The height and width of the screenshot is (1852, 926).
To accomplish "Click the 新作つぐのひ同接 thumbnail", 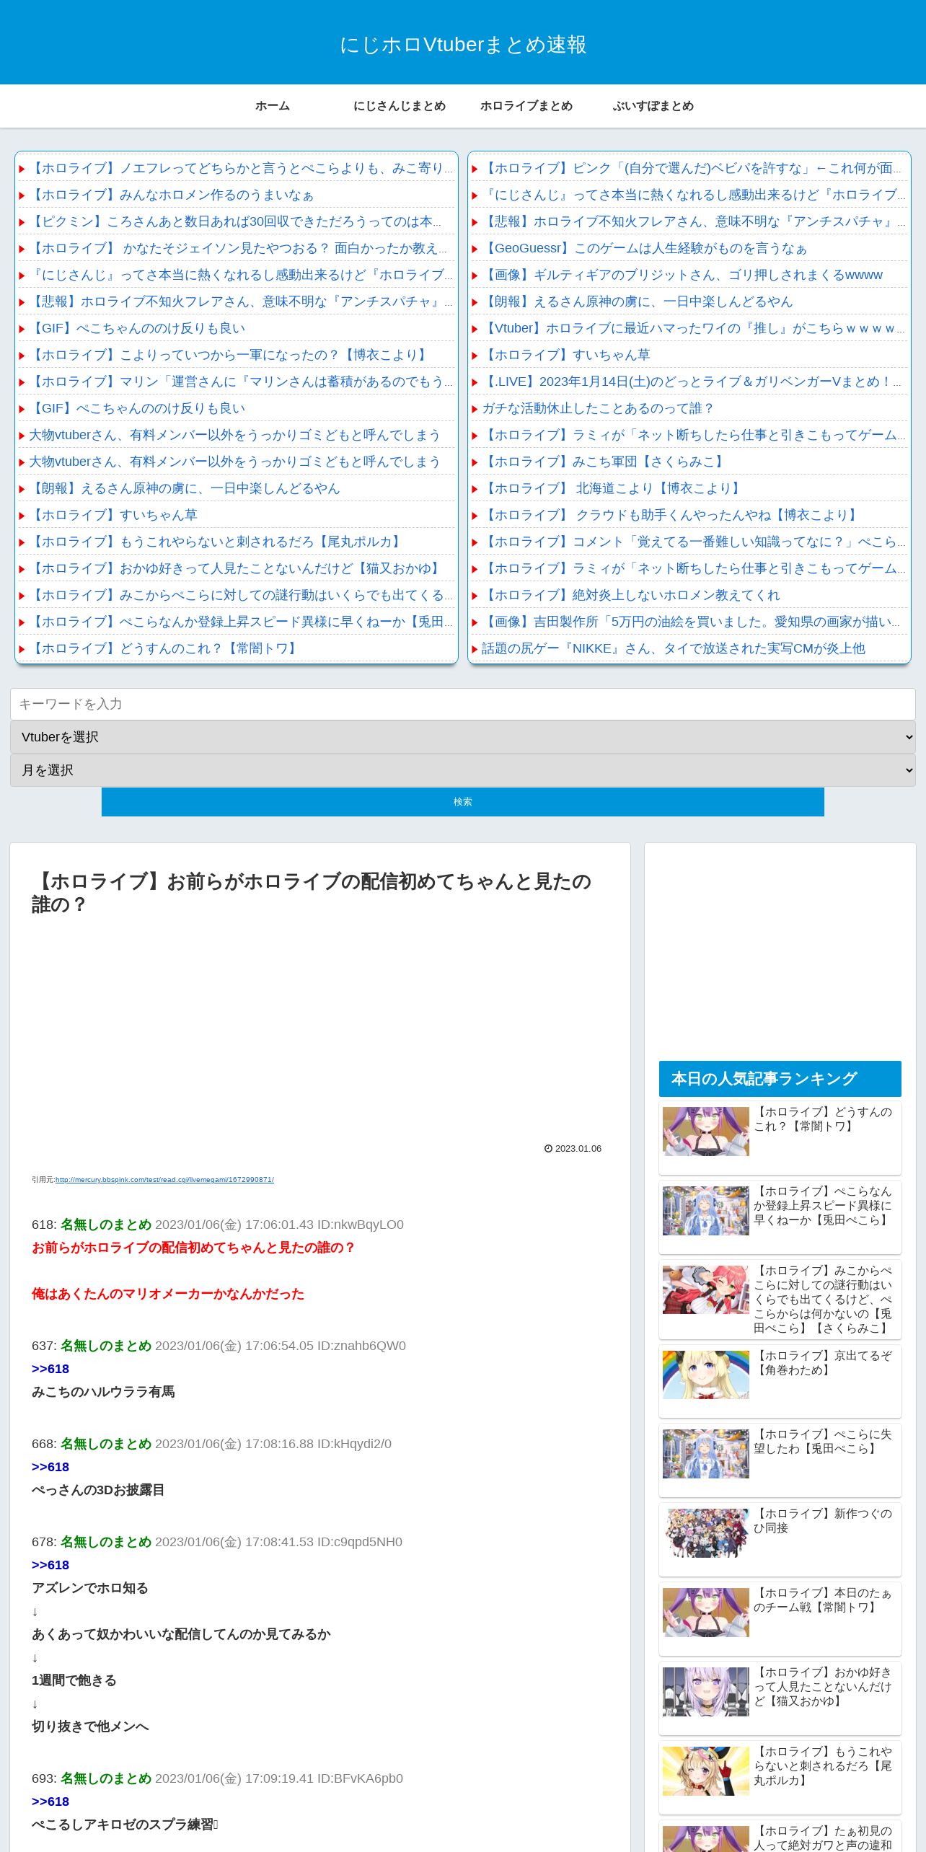I will 706,1533.
